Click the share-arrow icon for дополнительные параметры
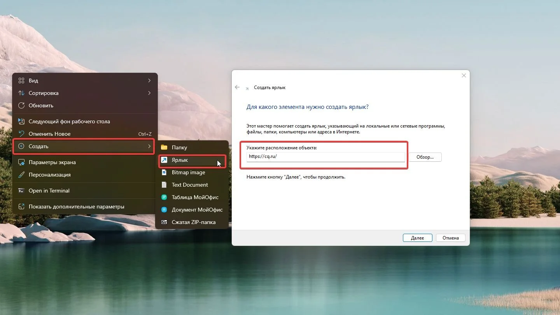The height and width of the screenshot is (315, 560). point(21,206)
